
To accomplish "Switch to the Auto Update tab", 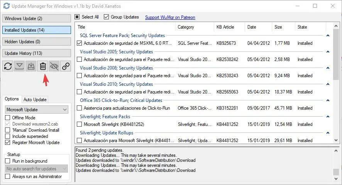I will (35, 99).
